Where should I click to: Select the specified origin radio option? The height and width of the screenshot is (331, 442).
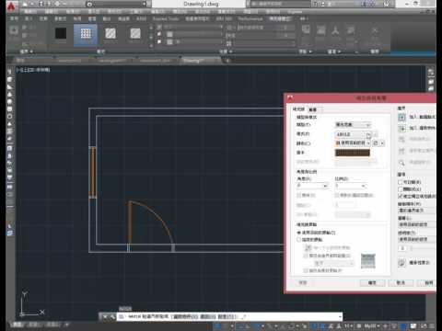[298, 240]
